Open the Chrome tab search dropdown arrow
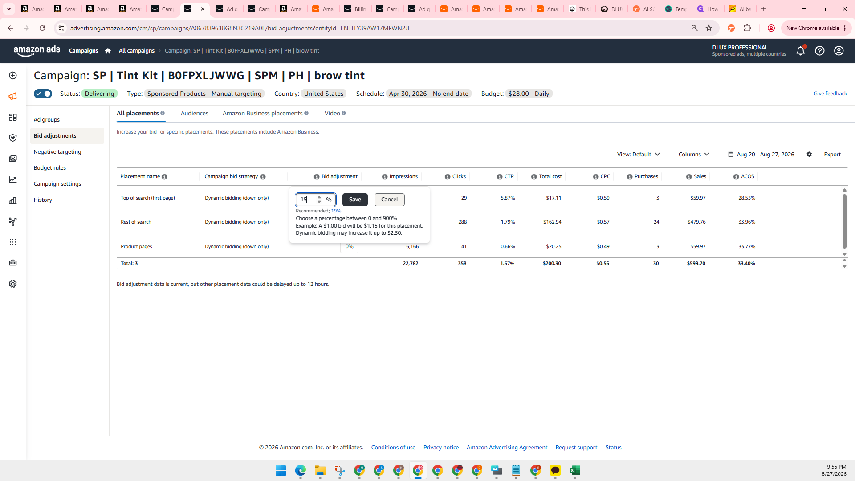Screen dimensions: 855x481 [9, 9]
